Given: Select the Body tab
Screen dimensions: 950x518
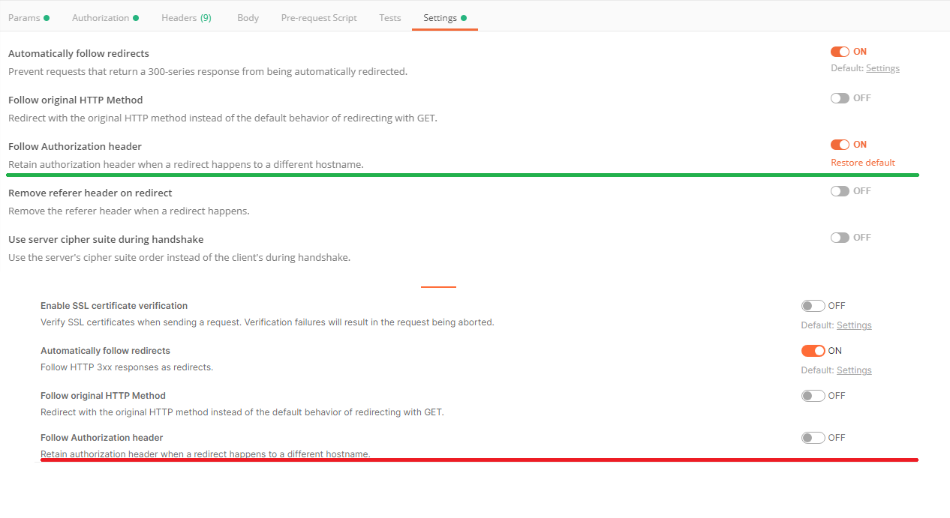Looking at the screenshot, I should (248, 17).
